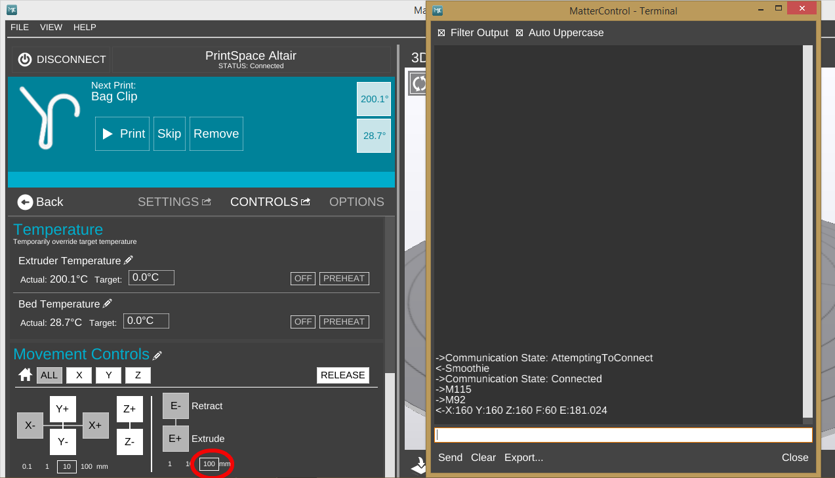Clear the Terminal output
The height and width of the screenshot is (478, 835).
click(483, 458)
